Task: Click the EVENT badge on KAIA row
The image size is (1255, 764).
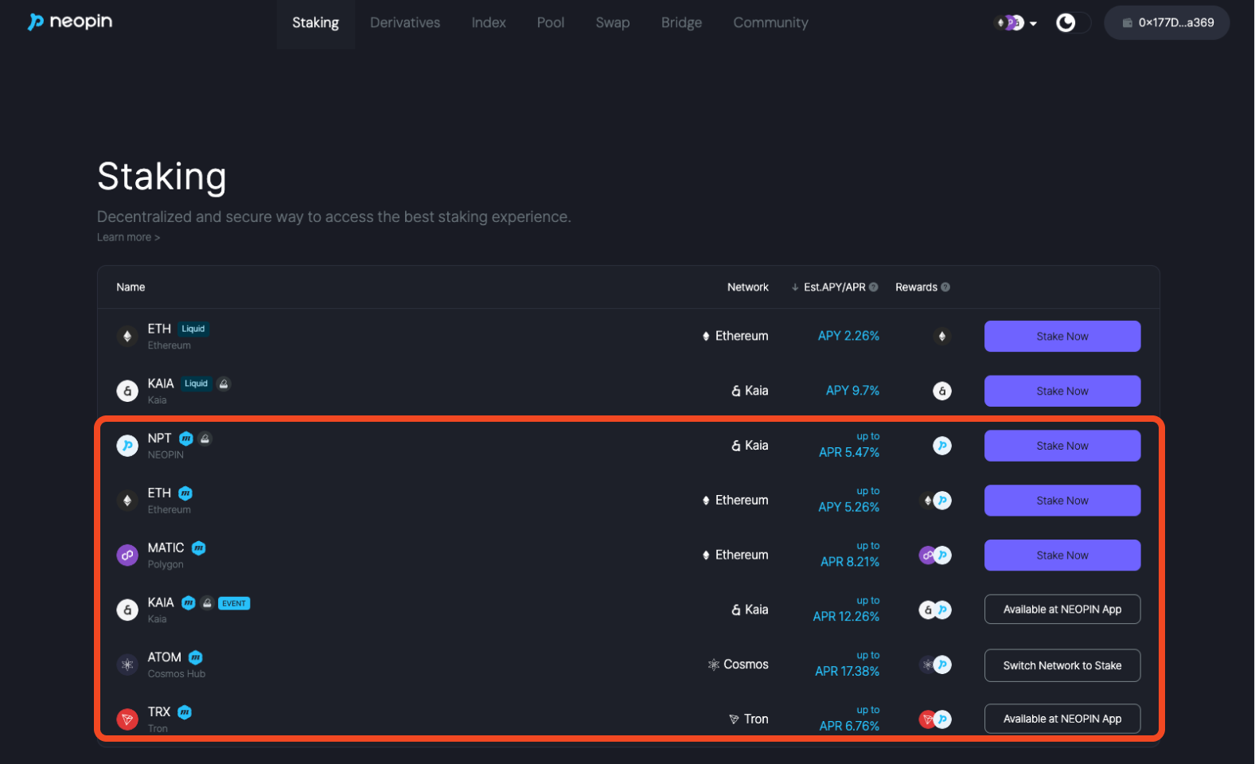Action: click(x=234, y=603)
